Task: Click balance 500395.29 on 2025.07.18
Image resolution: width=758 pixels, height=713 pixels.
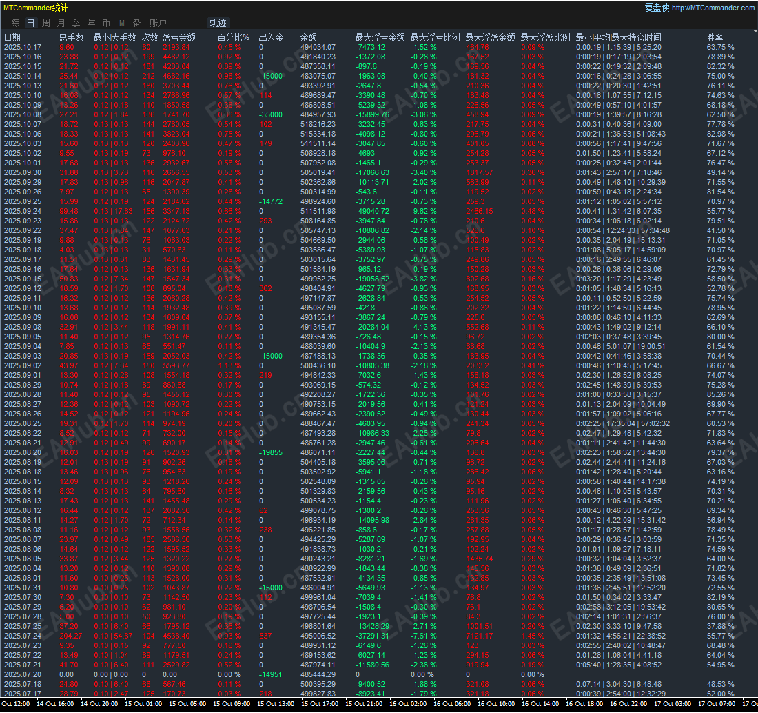Action: [318, 685]
